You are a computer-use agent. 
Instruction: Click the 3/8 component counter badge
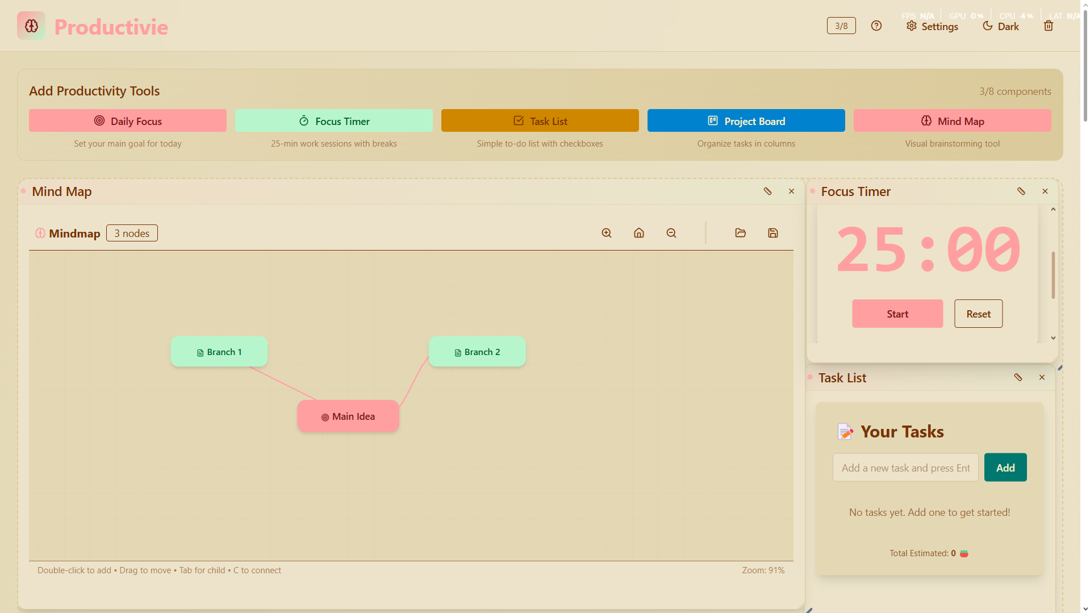tap(841, 26)
